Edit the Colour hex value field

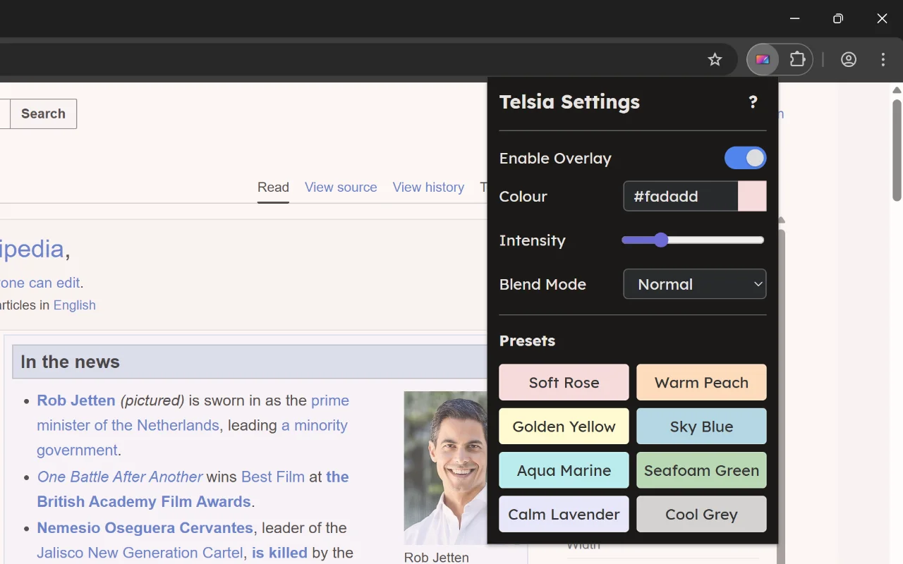point(680,196)
